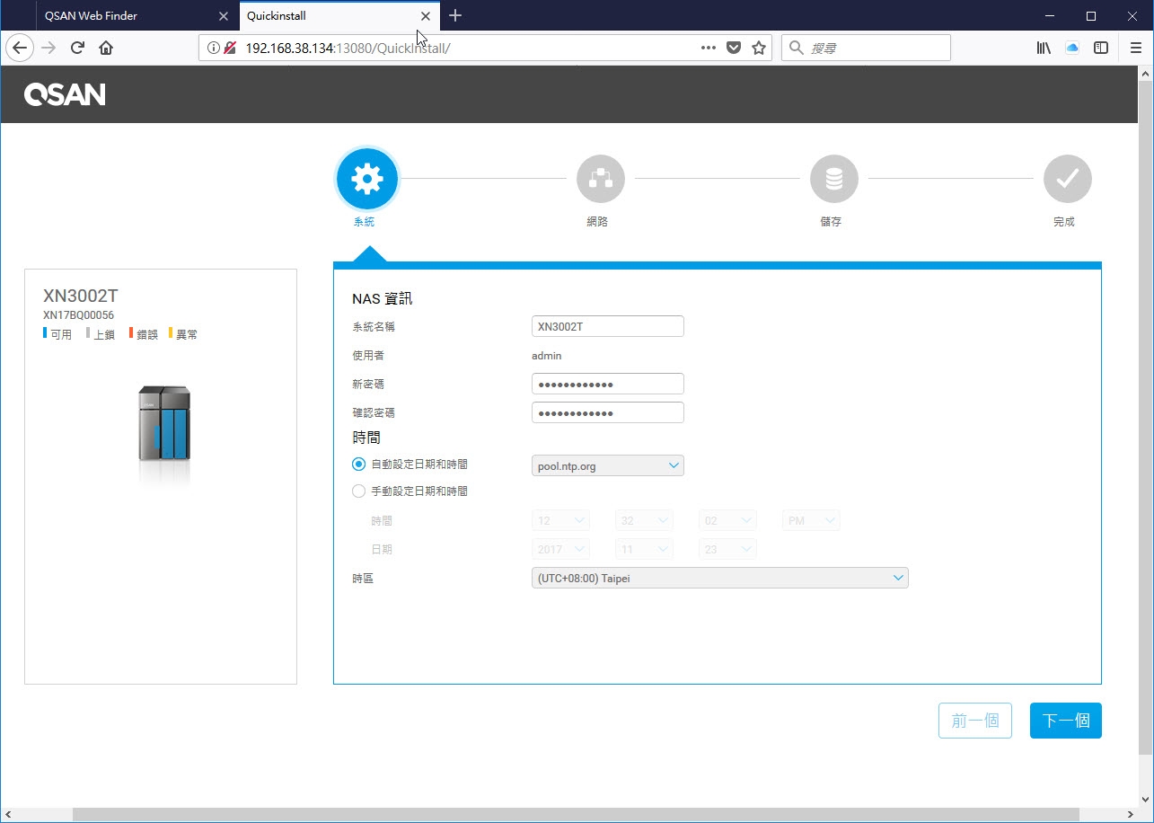This screenshot has height=823, width=1154.
Task: Click the grey locked (上鎖) legend marker
Action: 88,333
